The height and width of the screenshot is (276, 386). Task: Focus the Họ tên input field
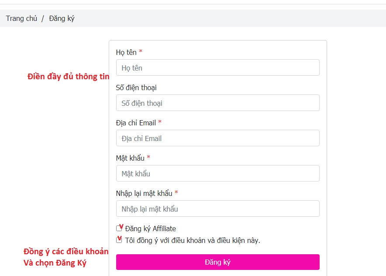click(217, 67)
